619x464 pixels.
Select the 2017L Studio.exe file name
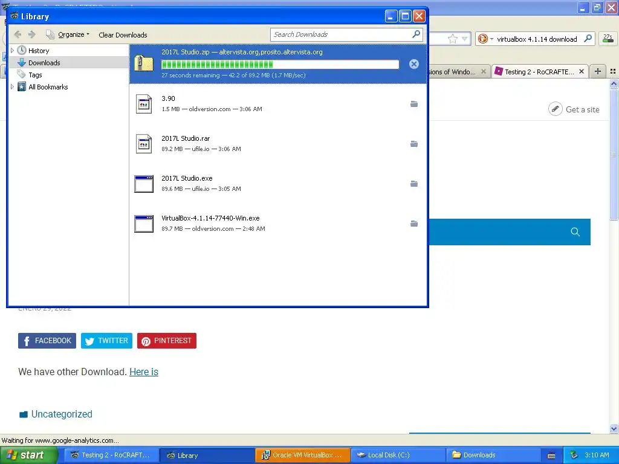pyautogui.click(x=187, y=178)
